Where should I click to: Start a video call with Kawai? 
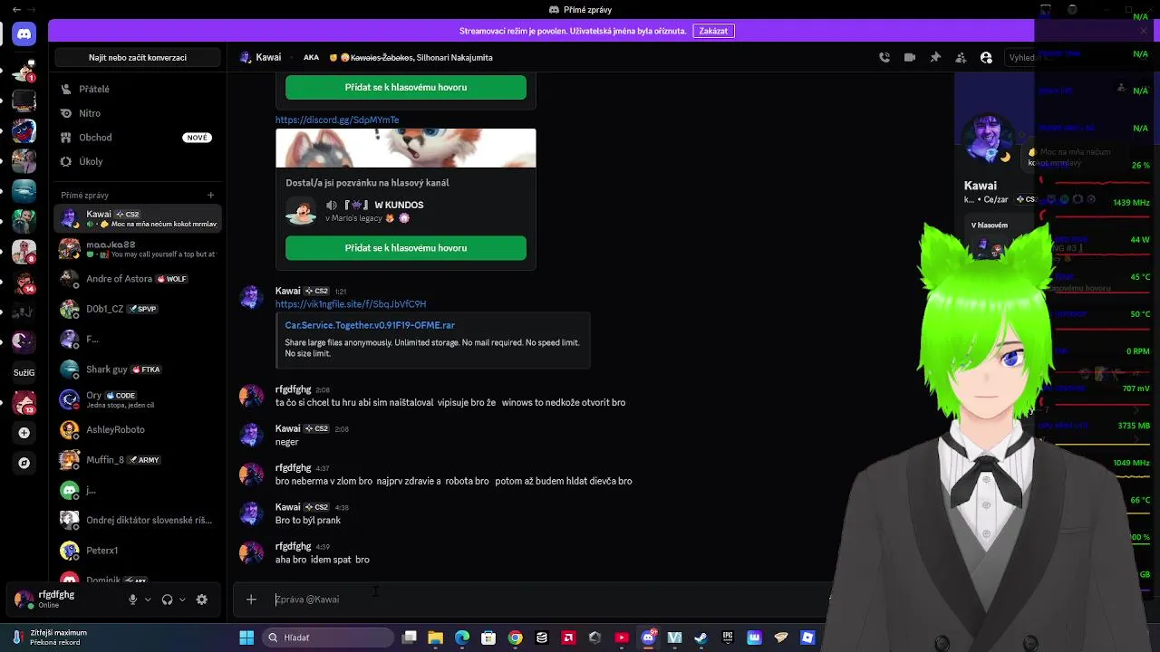tap(910, 57)
